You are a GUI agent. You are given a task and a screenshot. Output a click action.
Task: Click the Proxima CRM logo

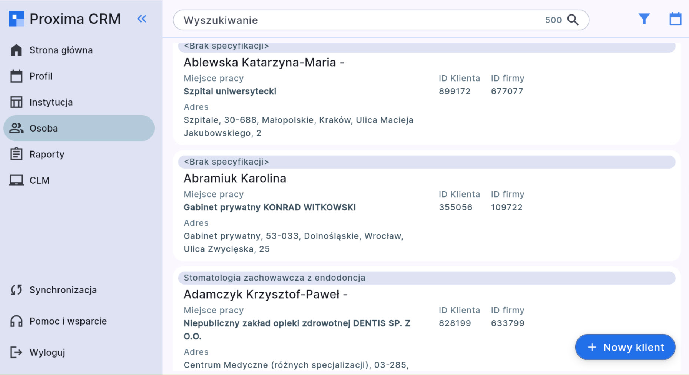point(16,19)
